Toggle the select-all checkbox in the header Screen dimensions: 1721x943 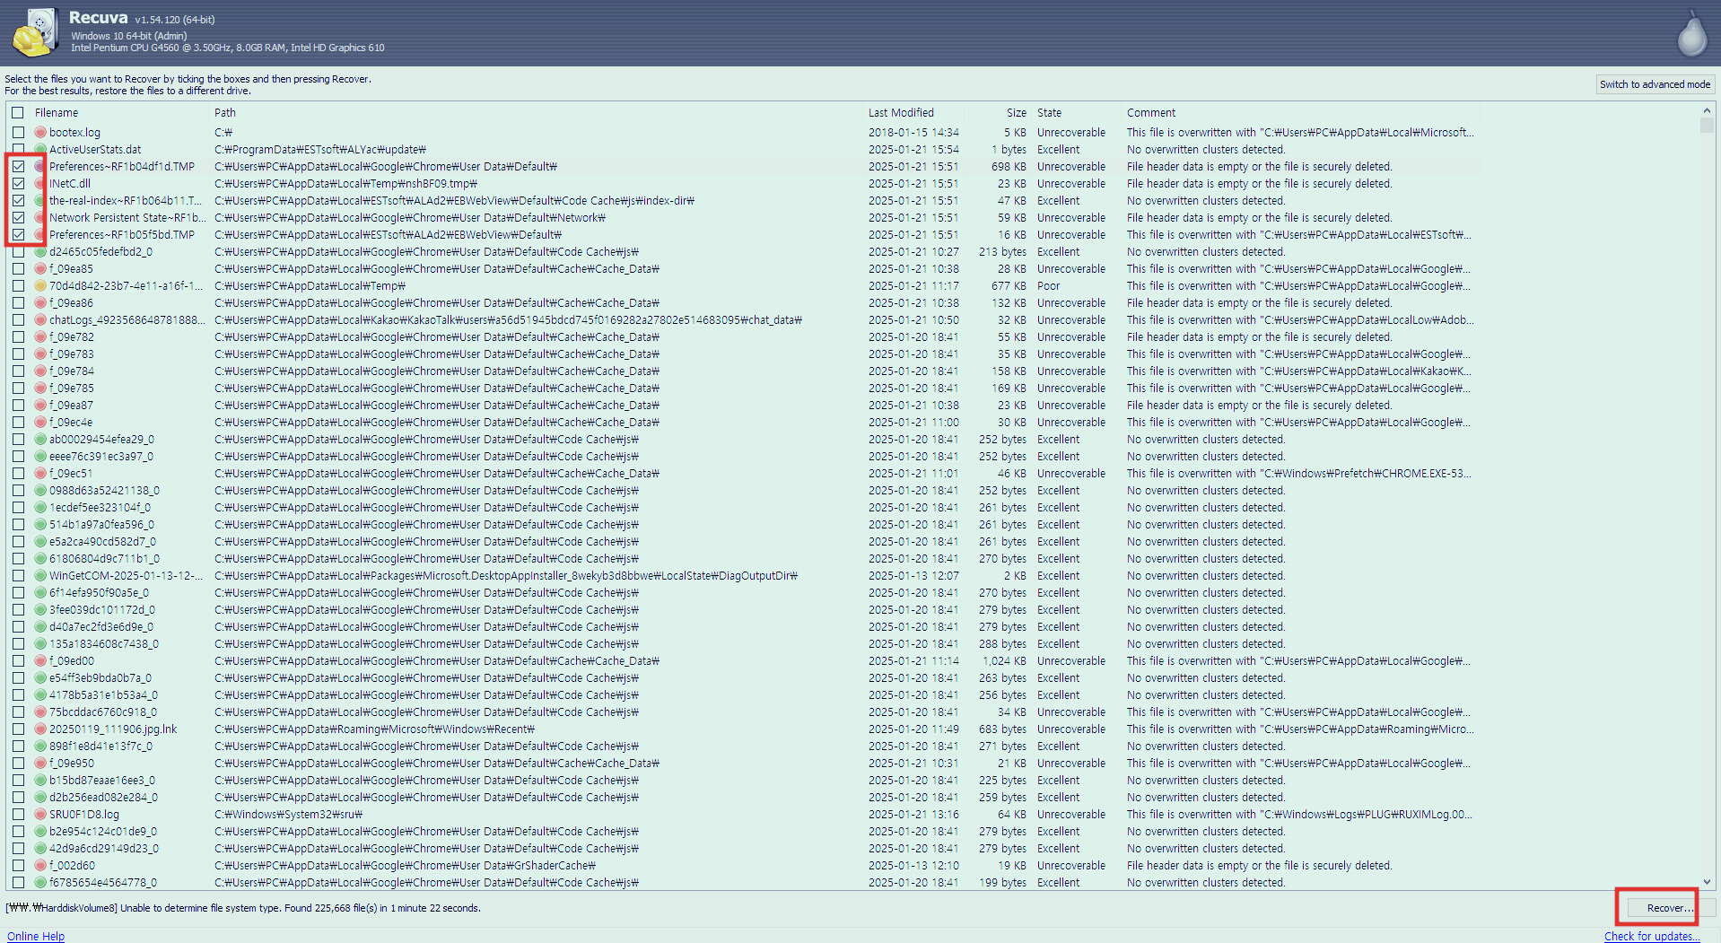(18, 113)
